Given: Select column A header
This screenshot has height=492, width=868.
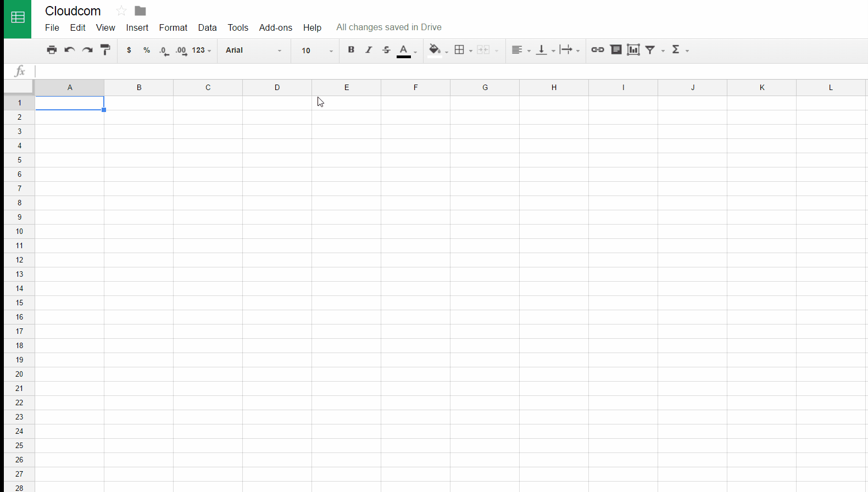Looking at the screenshot, I should [70, 87].
